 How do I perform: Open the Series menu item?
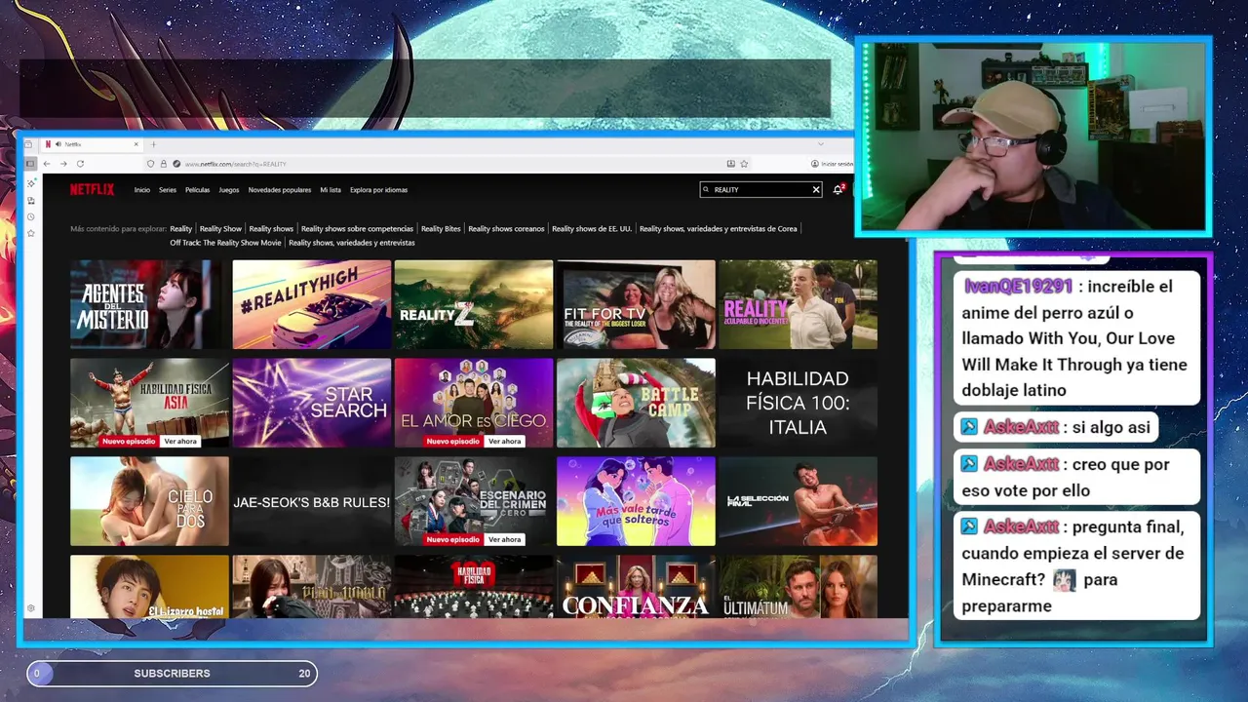(x=168, y=190)
